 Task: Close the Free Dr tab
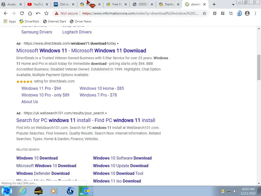pyautogui.click(x=126, y=5)
